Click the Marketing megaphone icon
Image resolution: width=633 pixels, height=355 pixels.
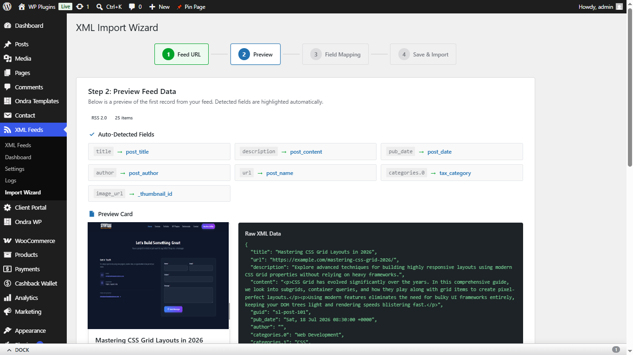pyautogui.click(x=7, y=311)
